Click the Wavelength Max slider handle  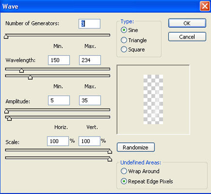(30, 77)
